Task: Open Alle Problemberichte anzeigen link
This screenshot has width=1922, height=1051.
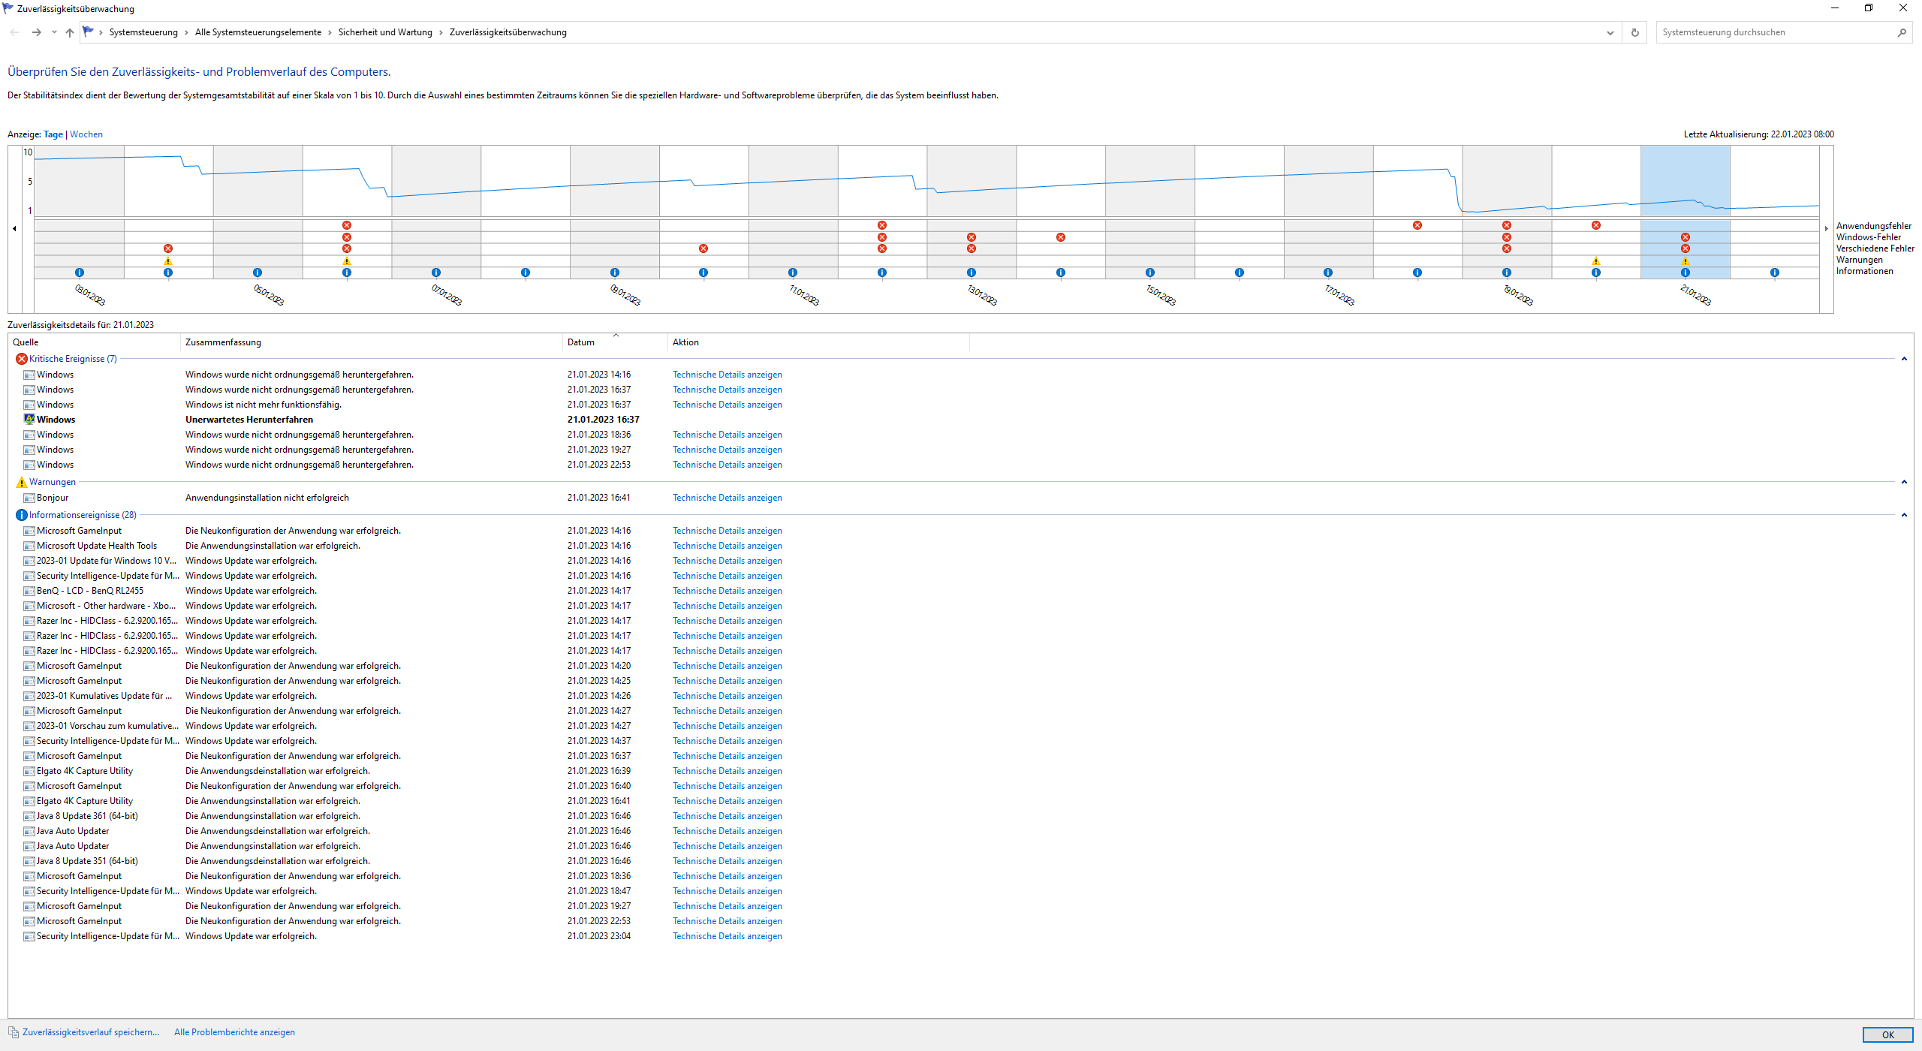Action: click(234, 1032)
